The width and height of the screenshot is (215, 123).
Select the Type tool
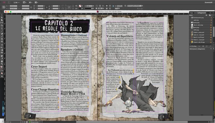(2, 29)
